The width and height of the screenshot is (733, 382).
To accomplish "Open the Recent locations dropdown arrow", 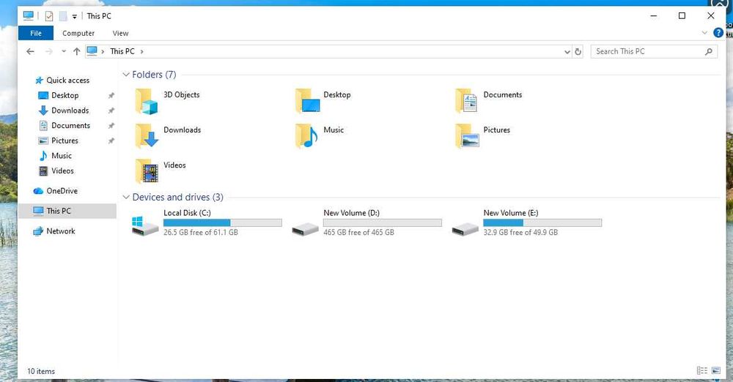I will [64, 51].
